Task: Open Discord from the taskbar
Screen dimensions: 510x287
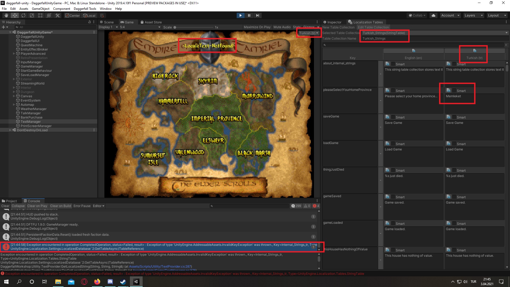Action: click(110, 282)
